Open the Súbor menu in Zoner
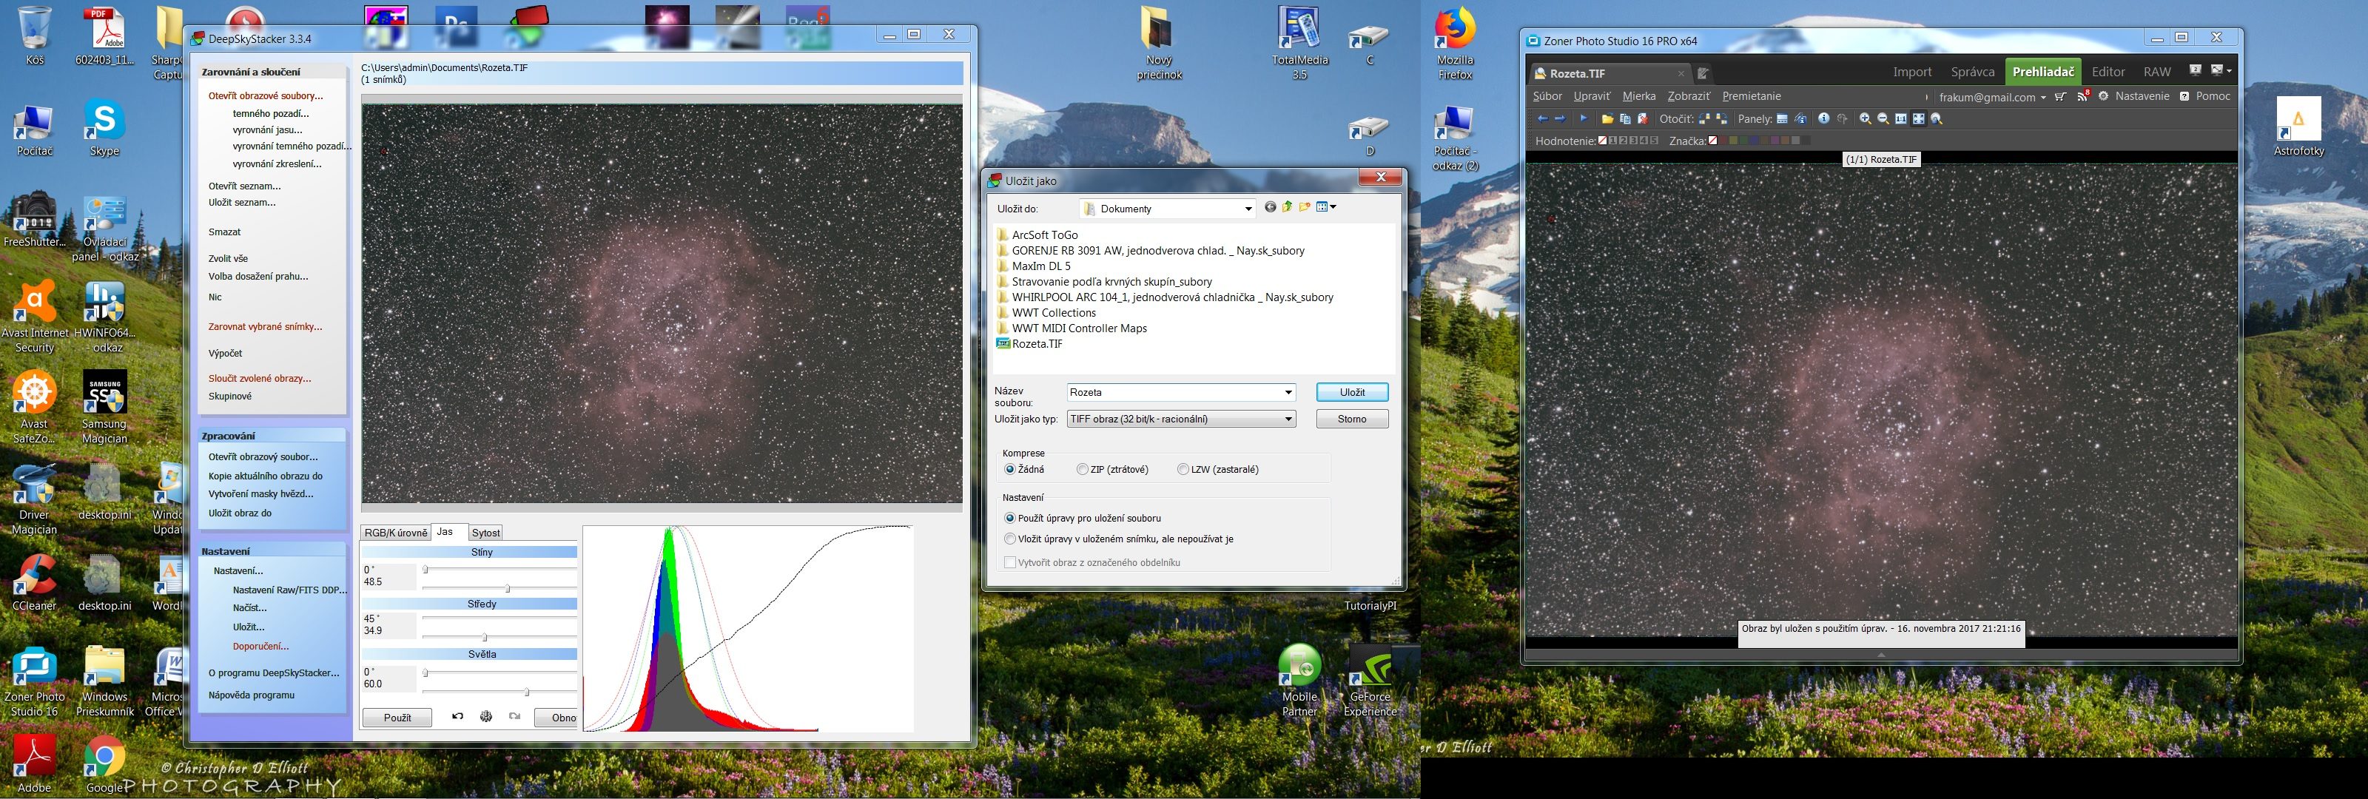The height and width of the screenshot is (799, 2368). pos(1547,95)
